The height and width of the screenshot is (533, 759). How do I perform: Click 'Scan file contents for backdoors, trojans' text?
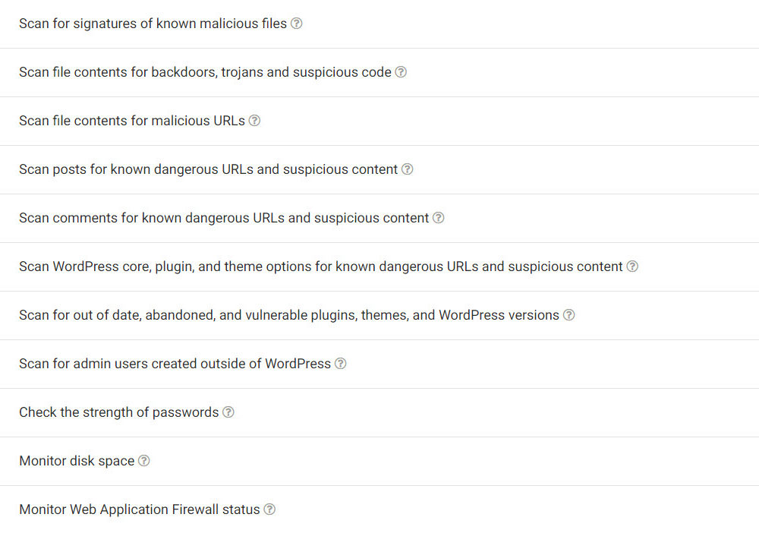click(205, 72)
